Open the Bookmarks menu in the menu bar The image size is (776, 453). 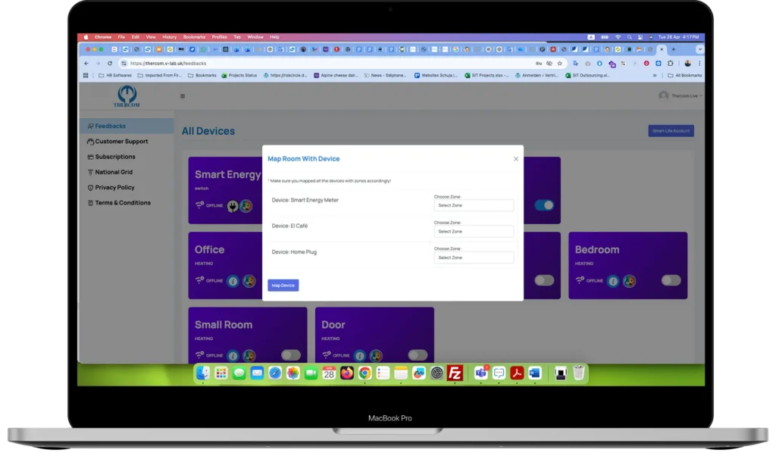(194, 37)
